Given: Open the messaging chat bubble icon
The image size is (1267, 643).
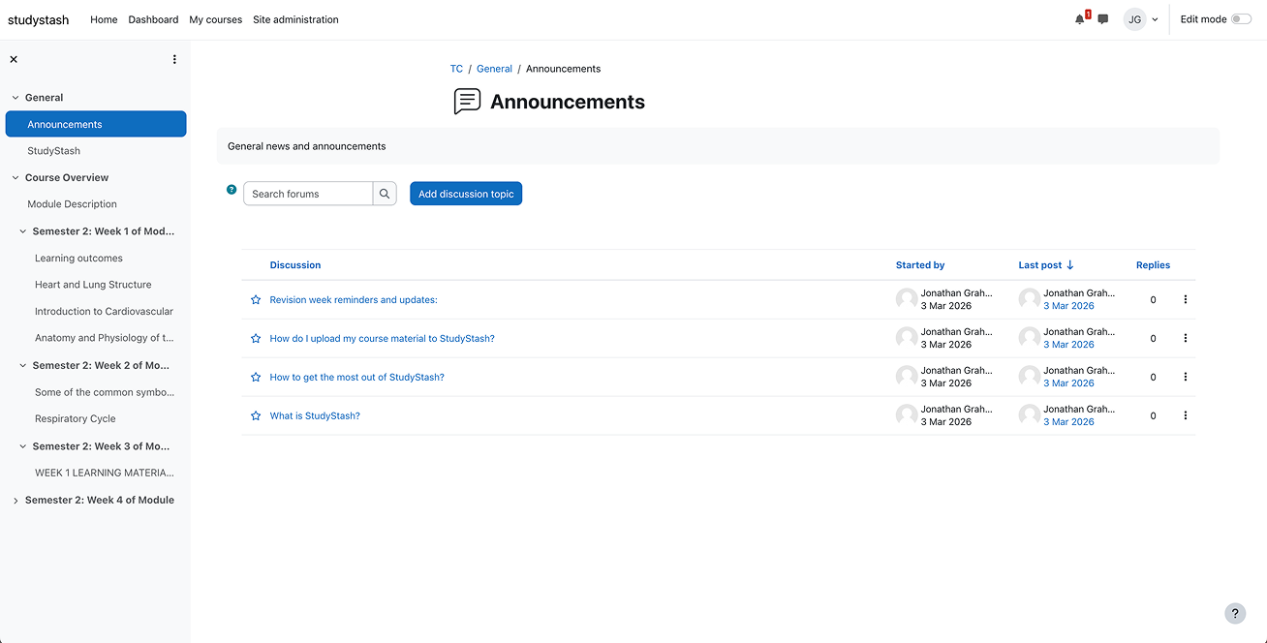Looking at the screenshot, I should point(1102,19).
